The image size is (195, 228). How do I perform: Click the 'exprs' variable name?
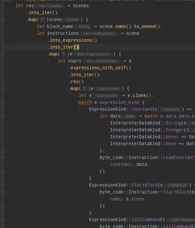pyautogui.click(x=75, y=61)
